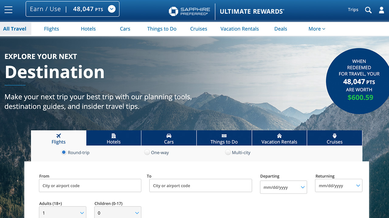Switch to Things to Do search tab

(x=224, y=139)
